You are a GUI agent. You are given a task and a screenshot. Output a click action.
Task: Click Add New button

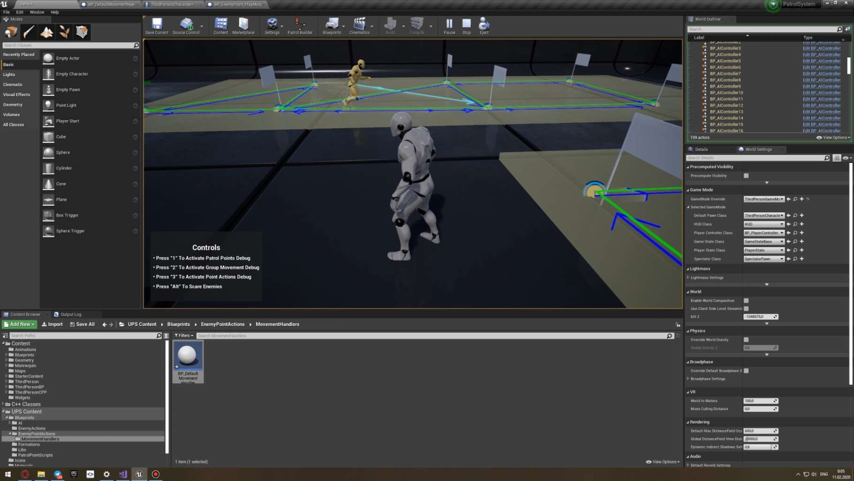[19, 325]
